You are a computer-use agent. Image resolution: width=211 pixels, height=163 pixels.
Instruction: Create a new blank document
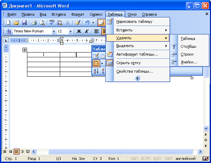click(x=9, y=23)
